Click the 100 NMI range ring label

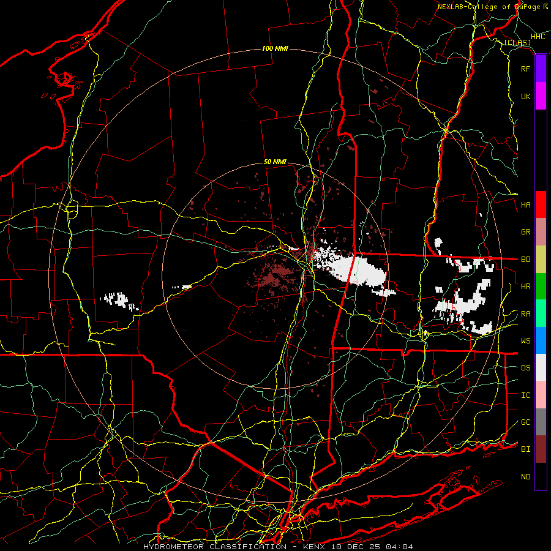tap(275, 48)
